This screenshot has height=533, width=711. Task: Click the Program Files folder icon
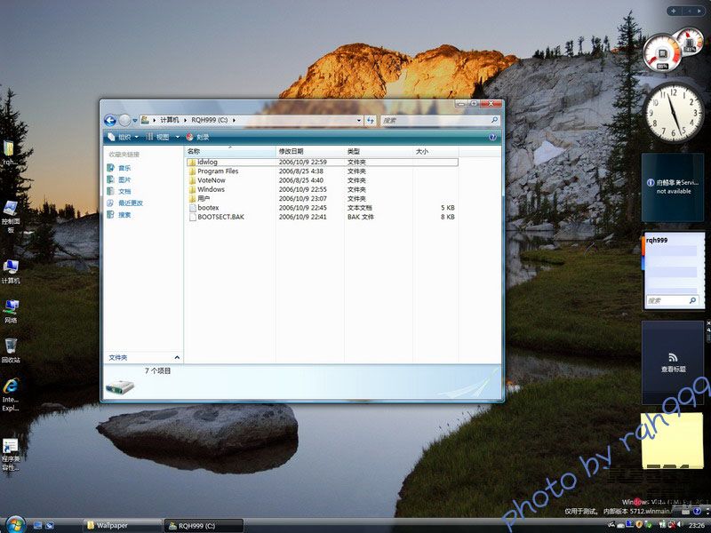tap(192, 171)
